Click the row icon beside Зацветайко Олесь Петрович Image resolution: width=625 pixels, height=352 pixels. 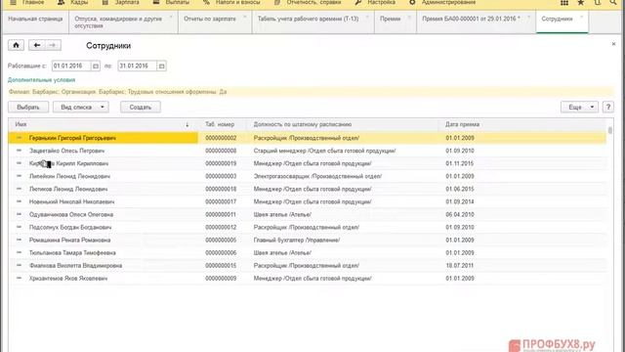pyautogui.click(x=19, y=151)
